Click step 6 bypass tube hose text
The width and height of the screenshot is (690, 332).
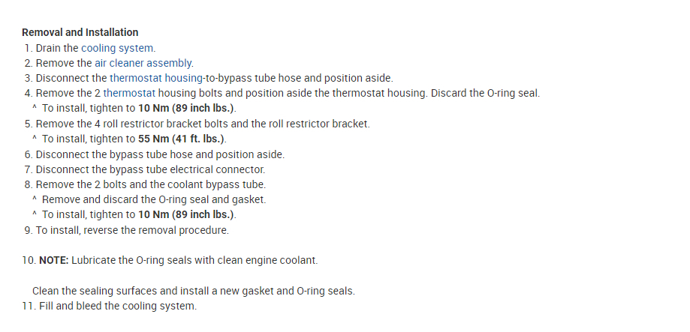coord(160,154)
